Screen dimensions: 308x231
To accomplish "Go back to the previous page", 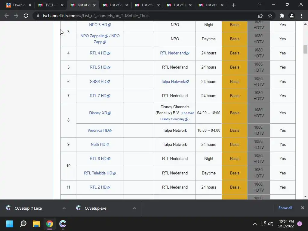I will point(7,16).
